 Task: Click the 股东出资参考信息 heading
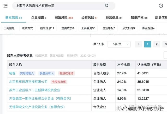click(x=20, y=56)
